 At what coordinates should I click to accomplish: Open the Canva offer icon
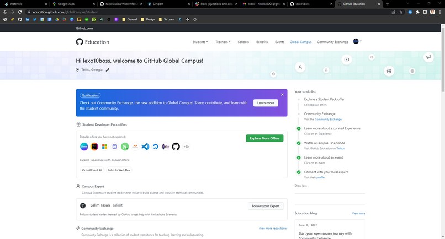[x=84, y=146]
